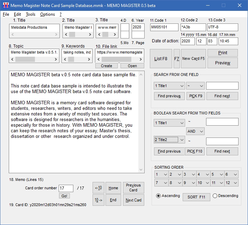This screenshot has height=225, width=248.
Task: Open sorting order dropdown 12
Action: [x=231, y=183]
